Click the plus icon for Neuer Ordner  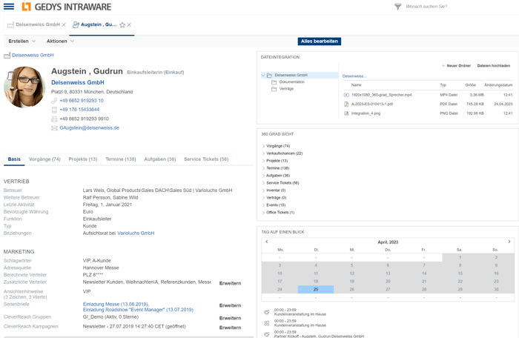click(x=443, y=66)
